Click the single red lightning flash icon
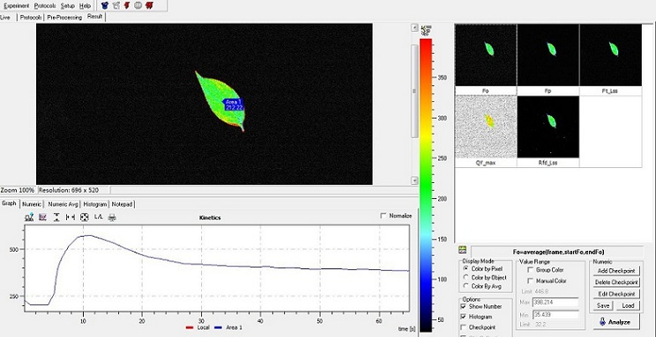This screenshot has height=337, width=656. (127, 5)
